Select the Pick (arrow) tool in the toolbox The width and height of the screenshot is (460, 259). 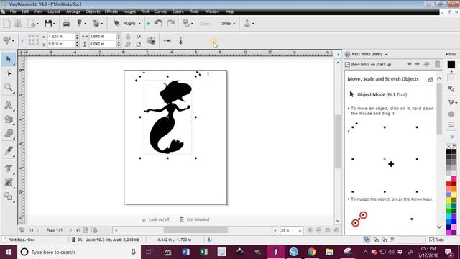[x=8, y=59]
